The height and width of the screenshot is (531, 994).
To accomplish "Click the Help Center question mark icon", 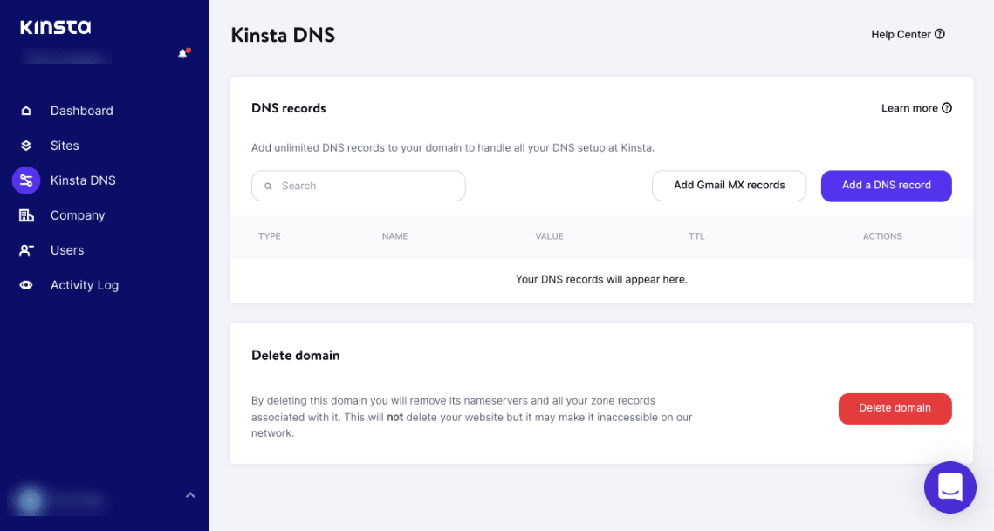I will click(x=938, y=34).
